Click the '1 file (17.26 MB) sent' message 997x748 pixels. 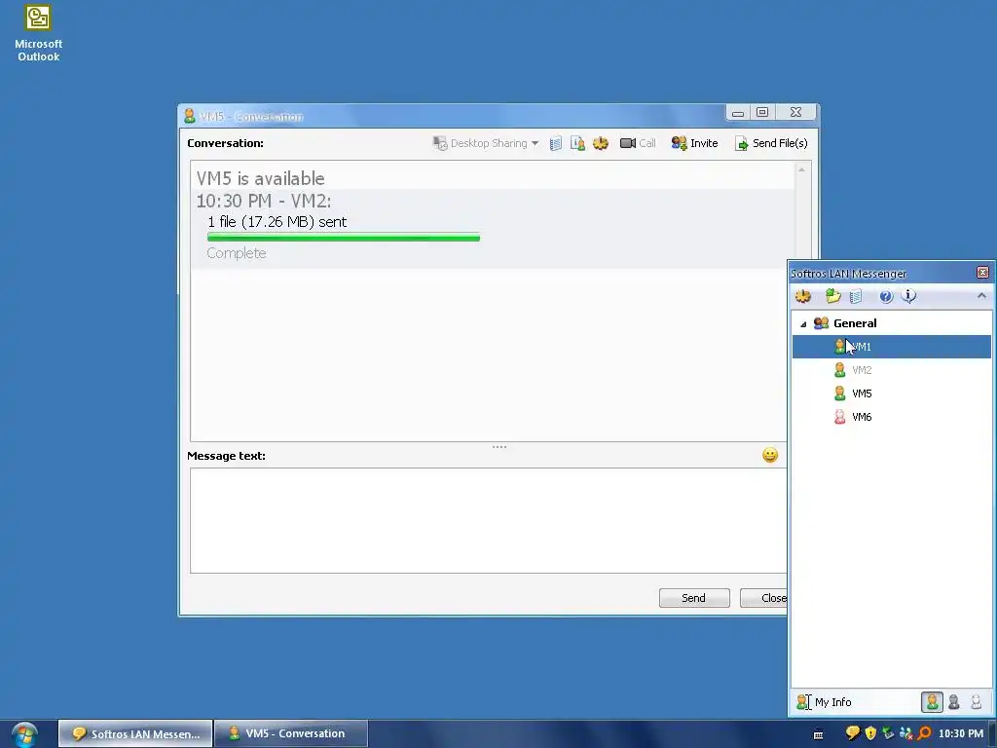click(x=277, y=222)
